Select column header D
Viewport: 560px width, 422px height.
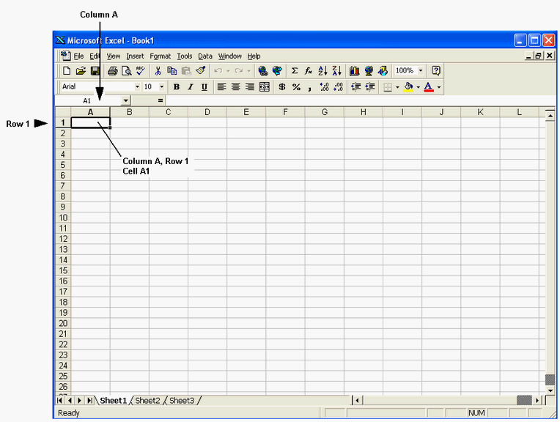tap(207, 112)
